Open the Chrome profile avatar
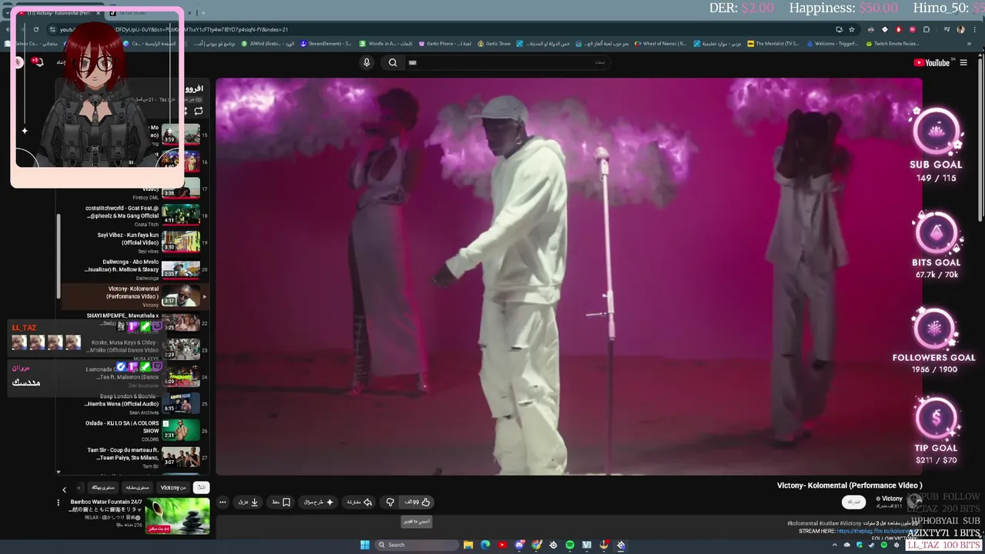Screen dimensions: 985x554 960,29
